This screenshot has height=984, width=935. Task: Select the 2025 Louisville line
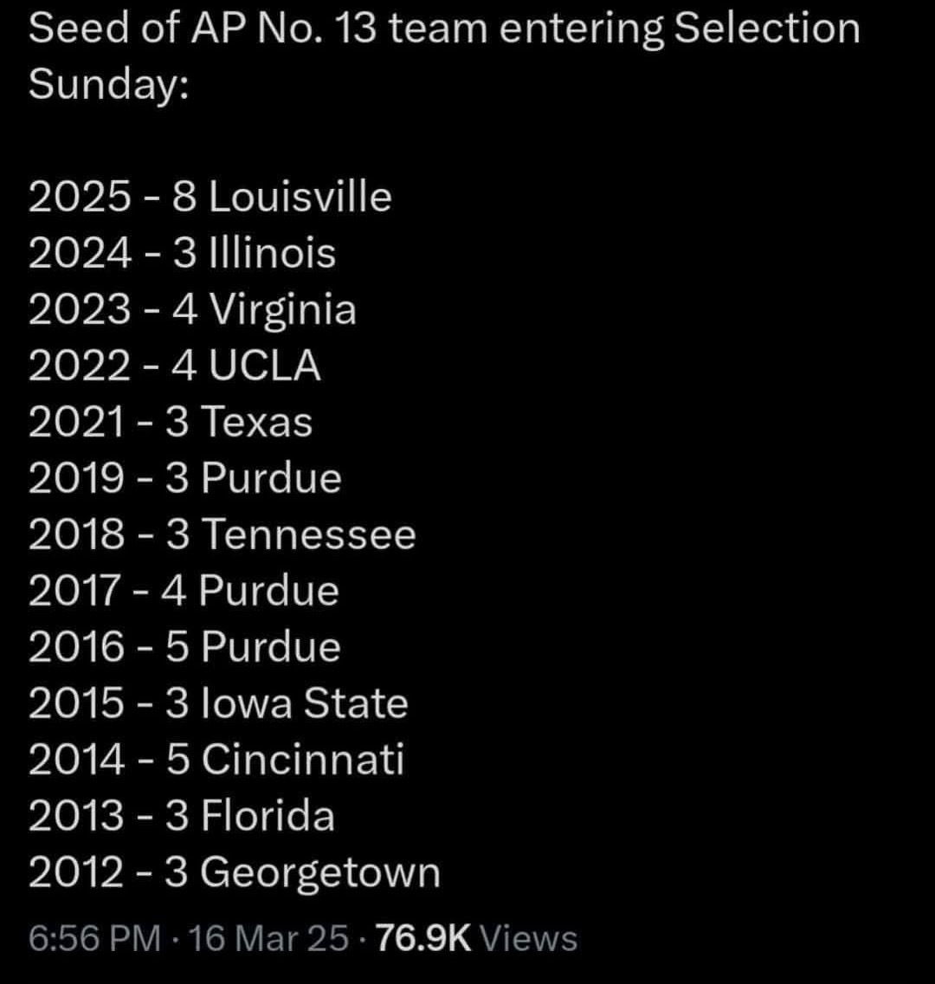click(210, 197)
